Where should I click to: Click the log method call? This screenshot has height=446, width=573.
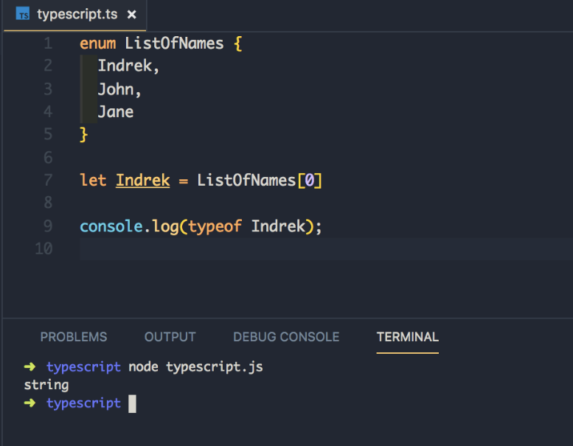165,227
